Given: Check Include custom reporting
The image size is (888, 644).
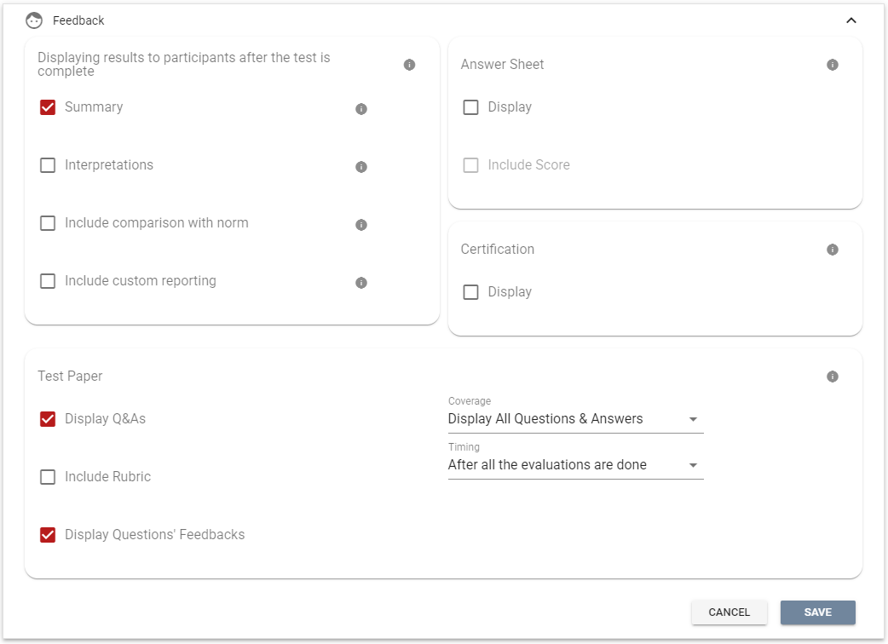Looking at the screenshot, I should pyautogui.click(x=48, y=281).
